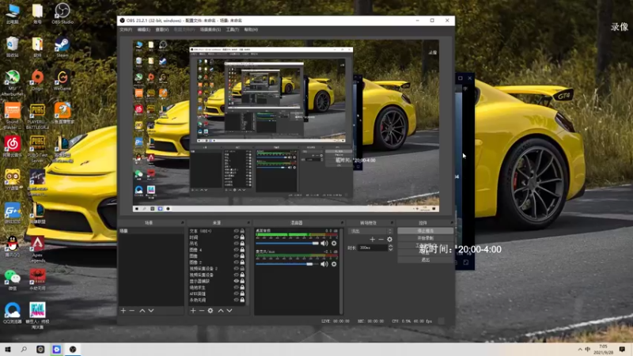This screenshot has height=356, width=633.
Task: Open the 淡出 transition type dropdown
Action: pyautogui.click(x=370, y=231)
